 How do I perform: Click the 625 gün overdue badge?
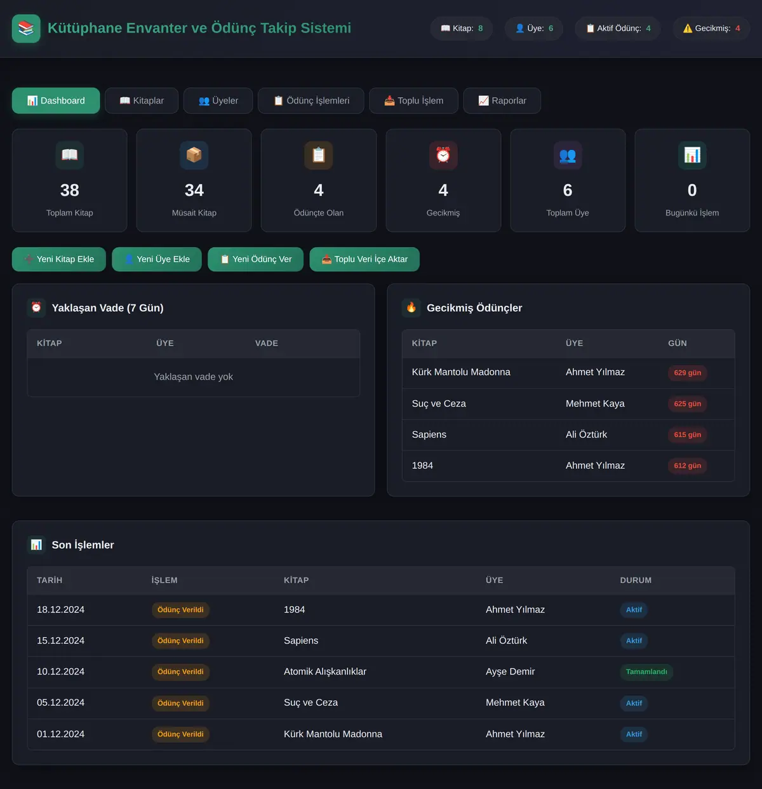[688, 404]
